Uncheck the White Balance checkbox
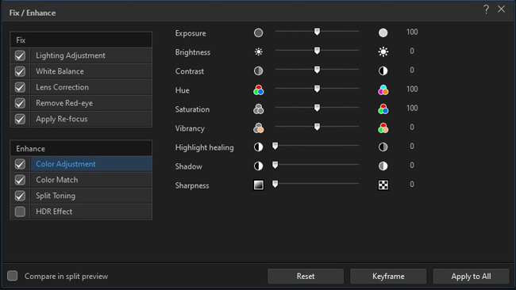Viewport: 516px width, 290px height. pyautogui.click(x=20, y=71)
